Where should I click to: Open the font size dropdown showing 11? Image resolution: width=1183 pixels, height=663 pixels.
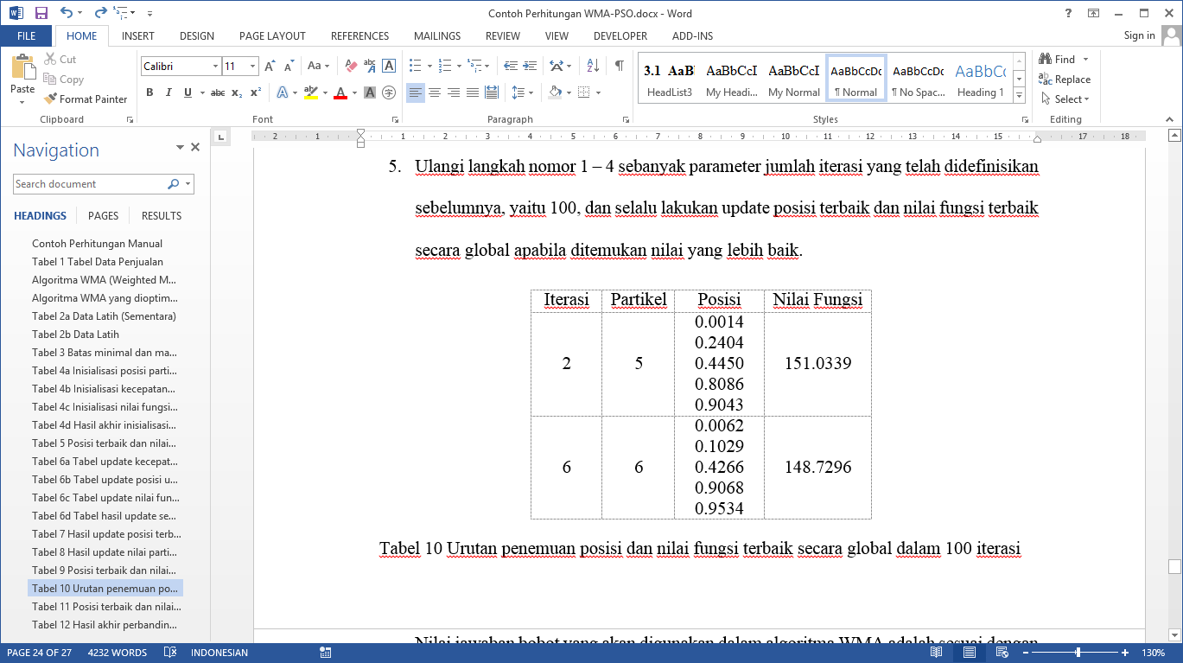(x=252, y=67)
